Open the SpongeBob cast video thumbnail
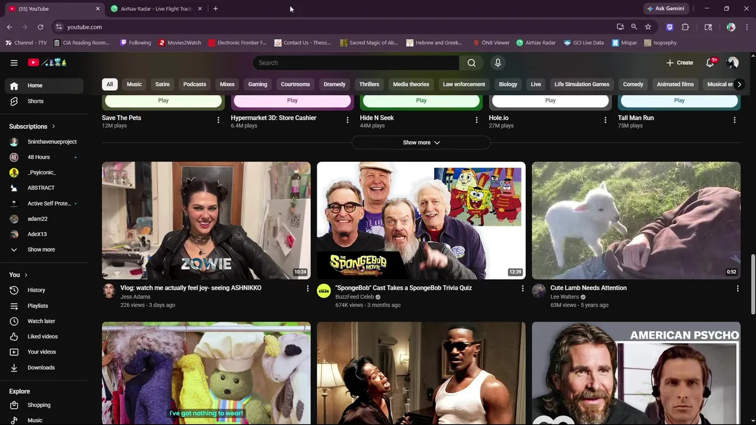Image resolution: width=756 pixels, height=425 pixels. click(421, 220)
